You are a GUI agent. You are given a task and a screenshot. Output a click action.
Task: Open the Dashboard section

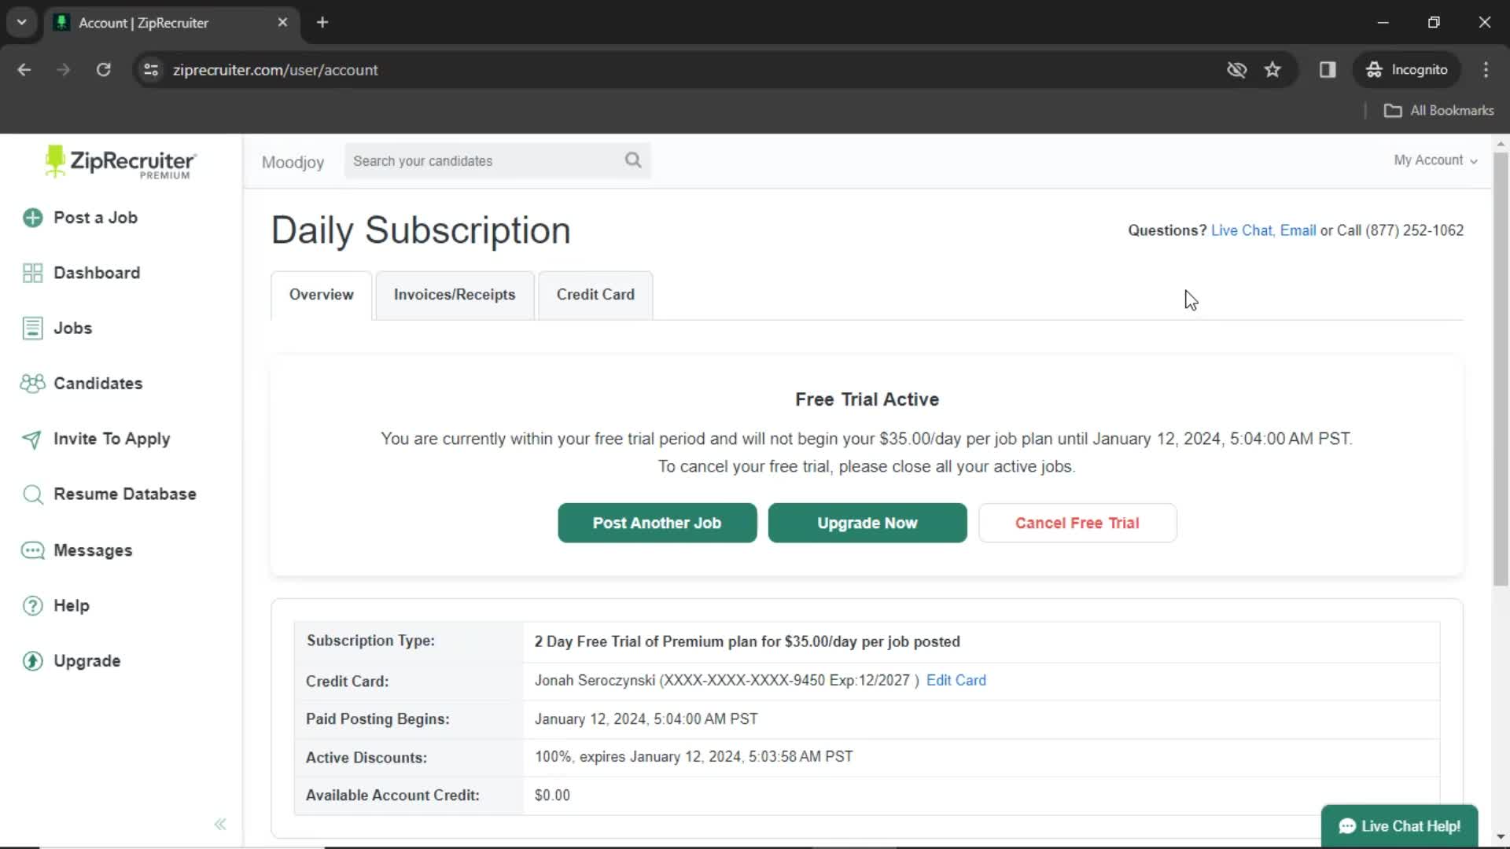point(97,273)
